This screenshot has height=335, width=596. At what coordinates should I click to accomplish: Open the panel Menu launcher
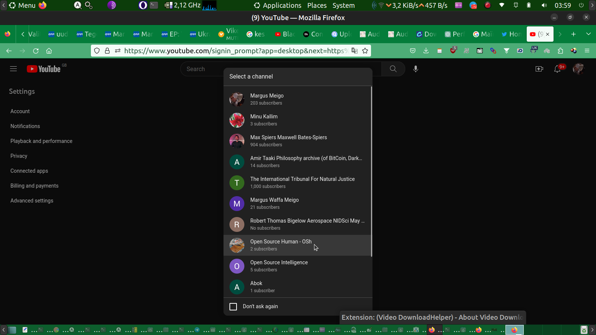[22, 6]
